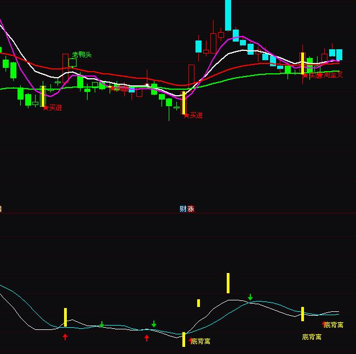The height and width of the screenshot is (354, 356).
Task: Click the rightmost cyan candlestick on the chart
Action: click(339, 55)
